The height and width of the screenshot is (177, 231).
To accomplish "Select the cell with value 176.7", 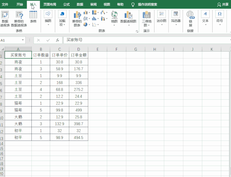I will click(79, 69).
